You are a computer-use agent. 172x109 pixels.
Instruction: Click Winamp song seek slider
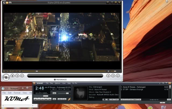[x=45, y=96]
